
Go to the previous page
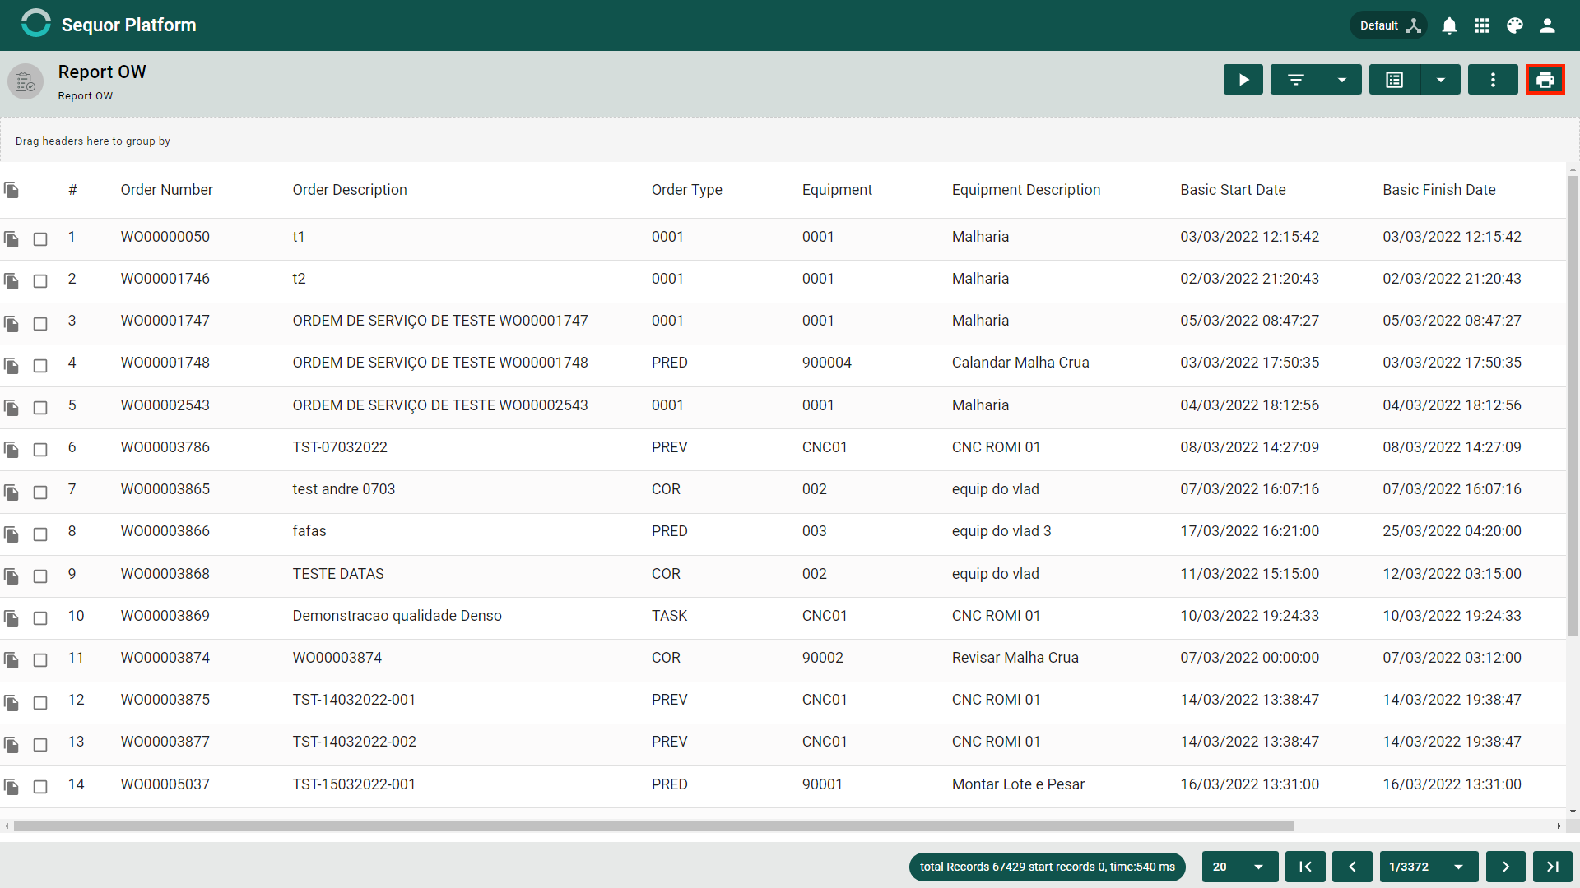click(x=1352, y=867)
